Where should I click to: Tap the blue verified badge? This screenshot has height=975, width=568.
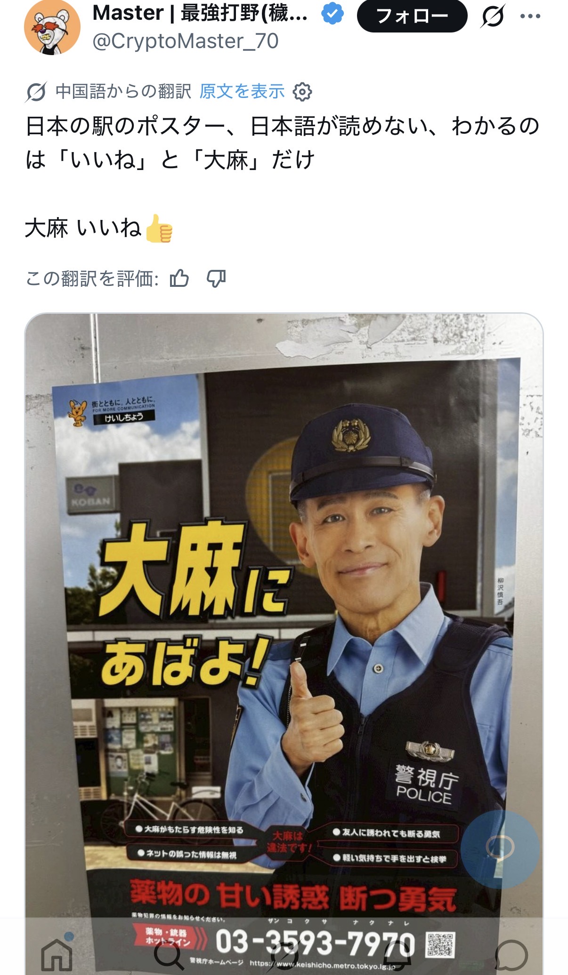(333, 14)
